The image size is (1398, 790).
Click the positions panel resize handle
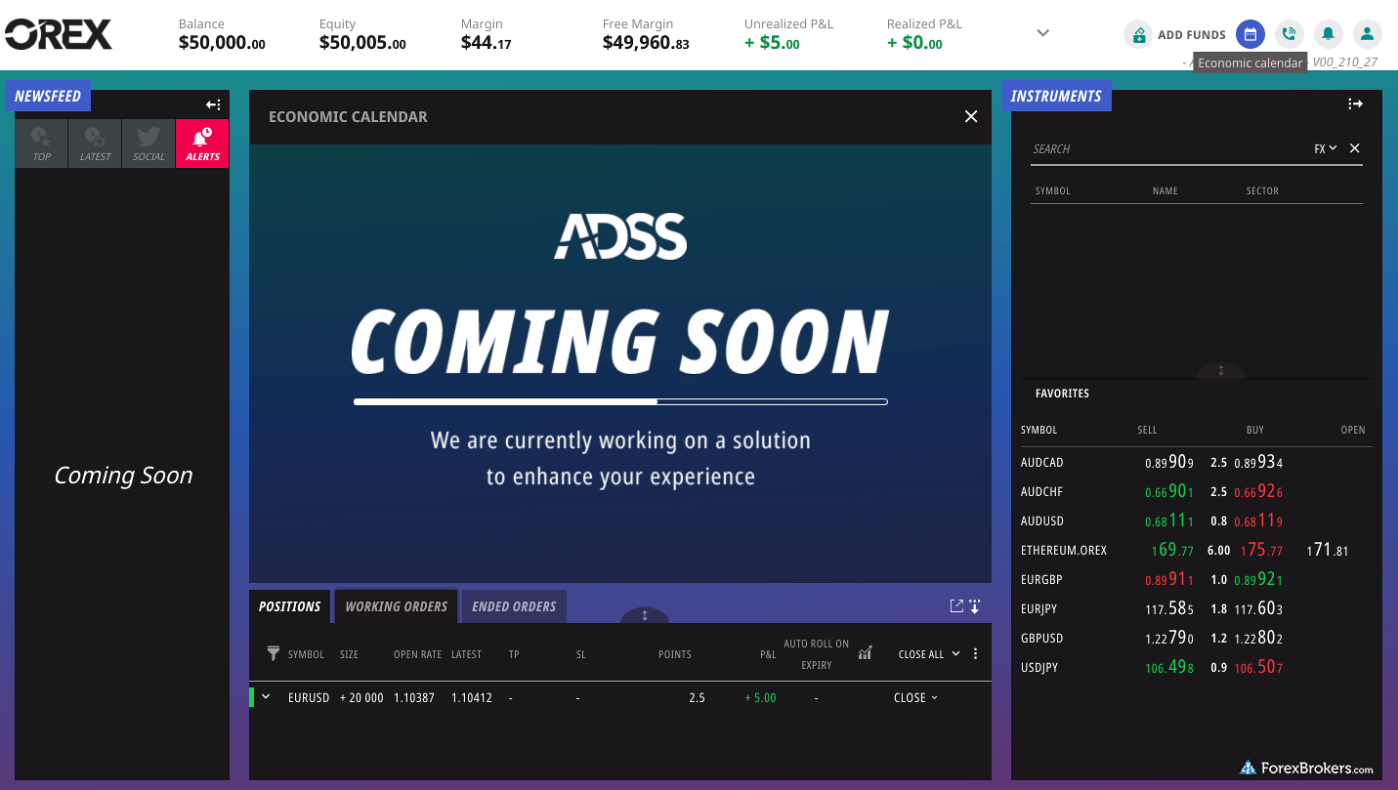[x=645, y=615]
